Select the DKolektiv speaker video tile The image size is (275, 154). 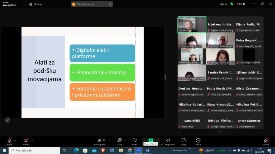(192, 24)
